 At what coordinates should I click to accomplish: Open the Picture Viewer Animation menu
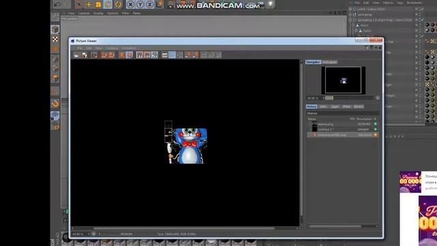tap(128, 49)
